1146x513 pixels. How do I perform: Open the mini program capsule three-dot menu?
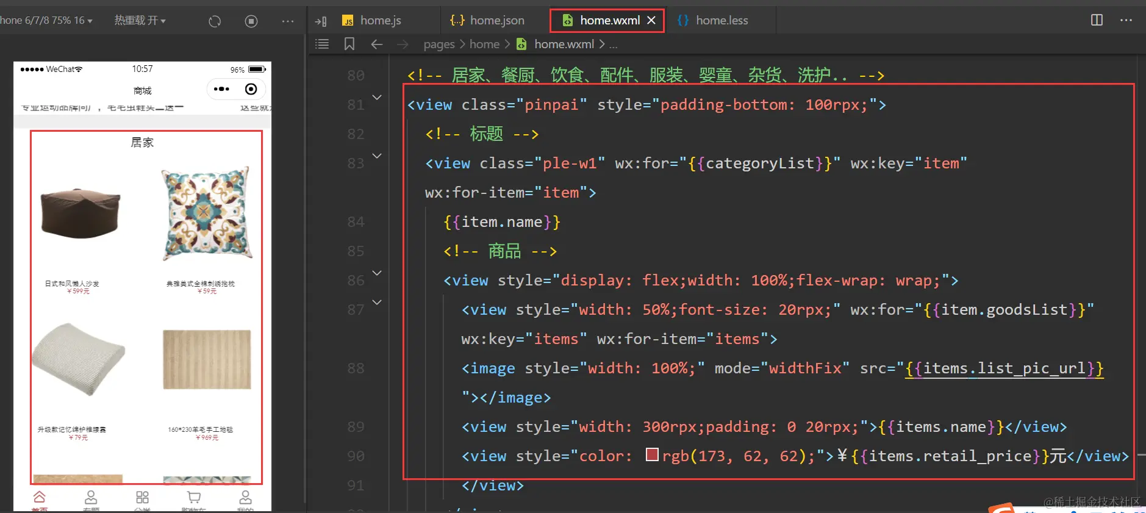(x=221, y=89)
